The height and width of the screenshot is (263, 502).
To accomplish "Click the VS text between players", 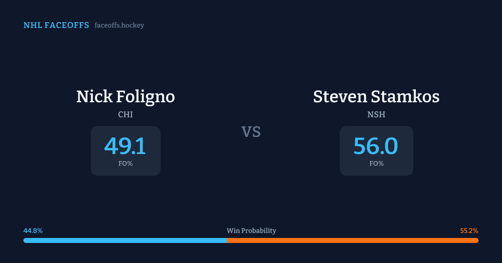I will (x=251, y=132).
